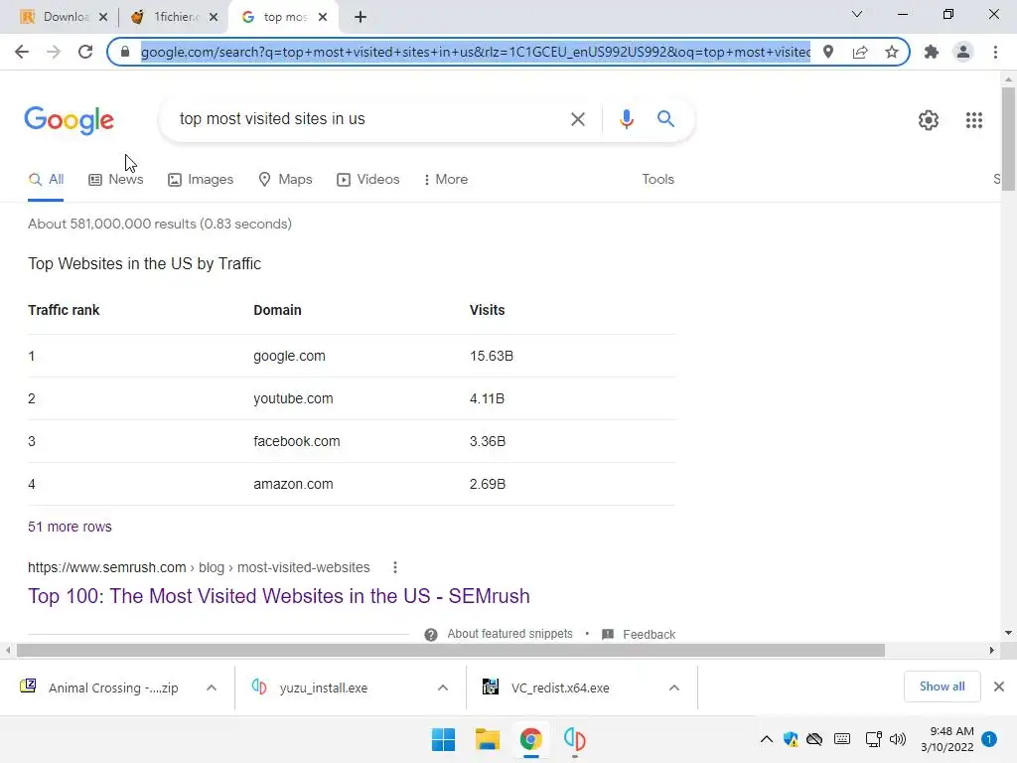1017x763 pixels.
Task: Send Feedback on the featured snippet
Action: pyautogui.click(x=639, y=635)
